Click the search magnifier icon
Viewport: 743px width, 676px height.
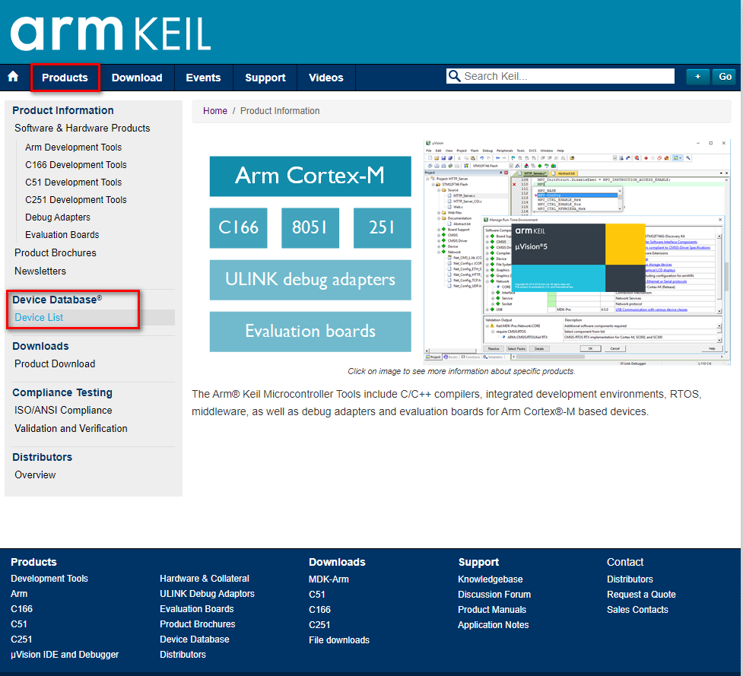tap(454, 76)
